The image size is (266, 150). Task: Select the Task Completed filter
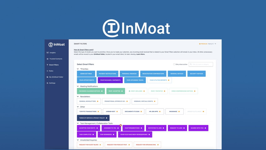(x=86, y=135)
